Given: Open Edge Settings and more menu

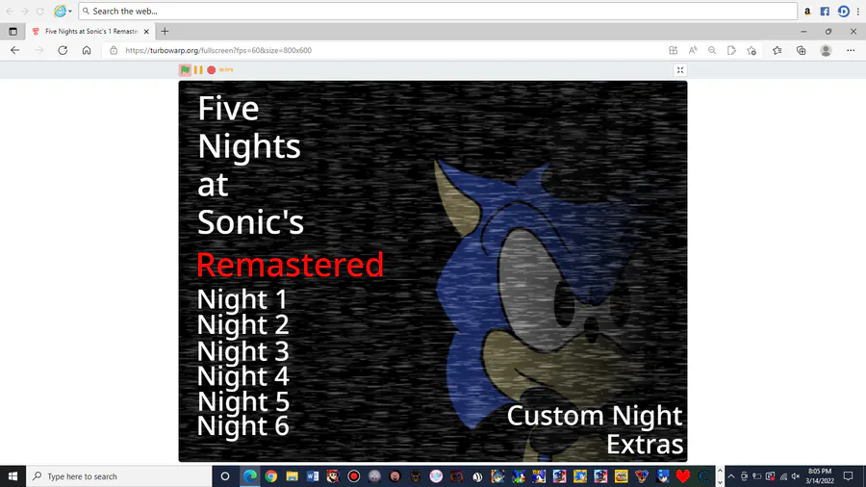Looking at the screenshot, I should [x=851, y=50].
